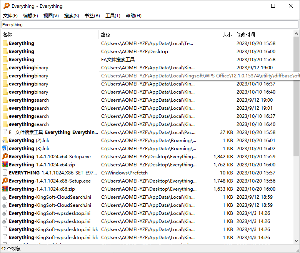Click the modified time 2023/10/20 15:56
This screenshot has width=300, height=253.
pos(256,181)
